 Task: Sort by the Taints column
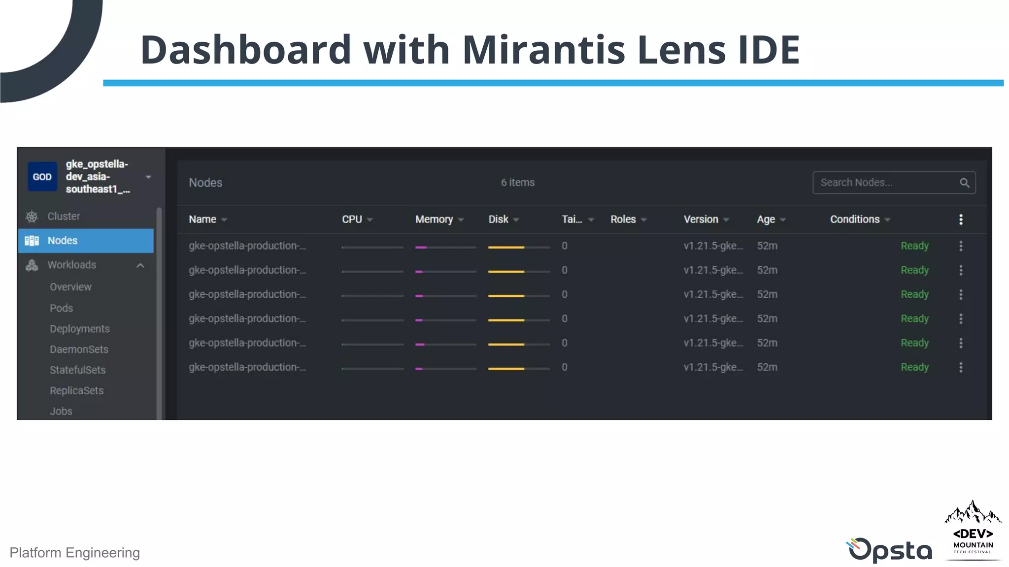tap(578, 220)
